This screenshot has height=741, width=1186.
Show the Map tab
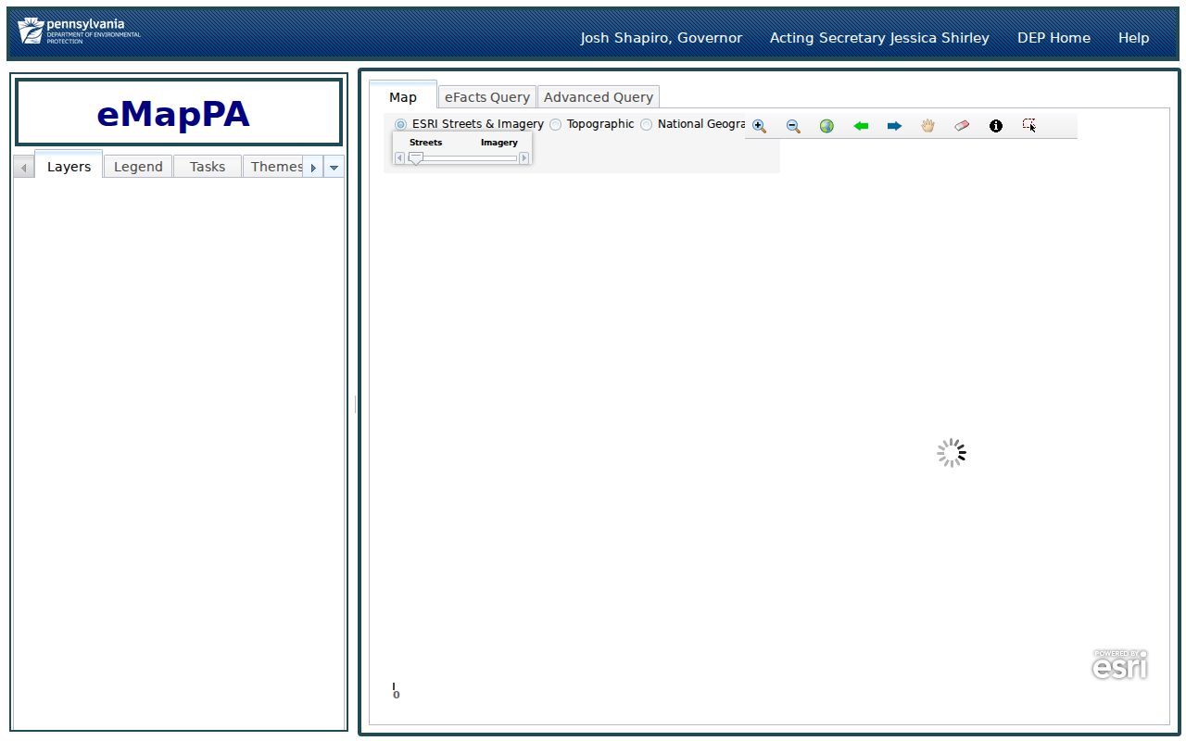403,96
